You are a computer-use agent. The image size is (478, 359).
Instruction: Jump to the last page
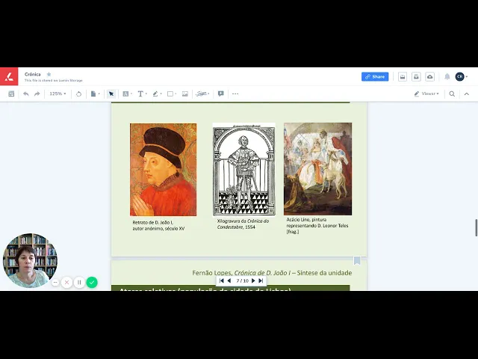click(x=261, y=280)
